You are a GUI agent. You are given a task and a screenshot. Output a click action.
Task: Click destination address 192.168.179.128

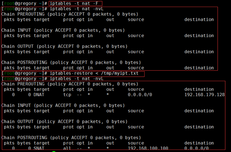pos(205,95)
